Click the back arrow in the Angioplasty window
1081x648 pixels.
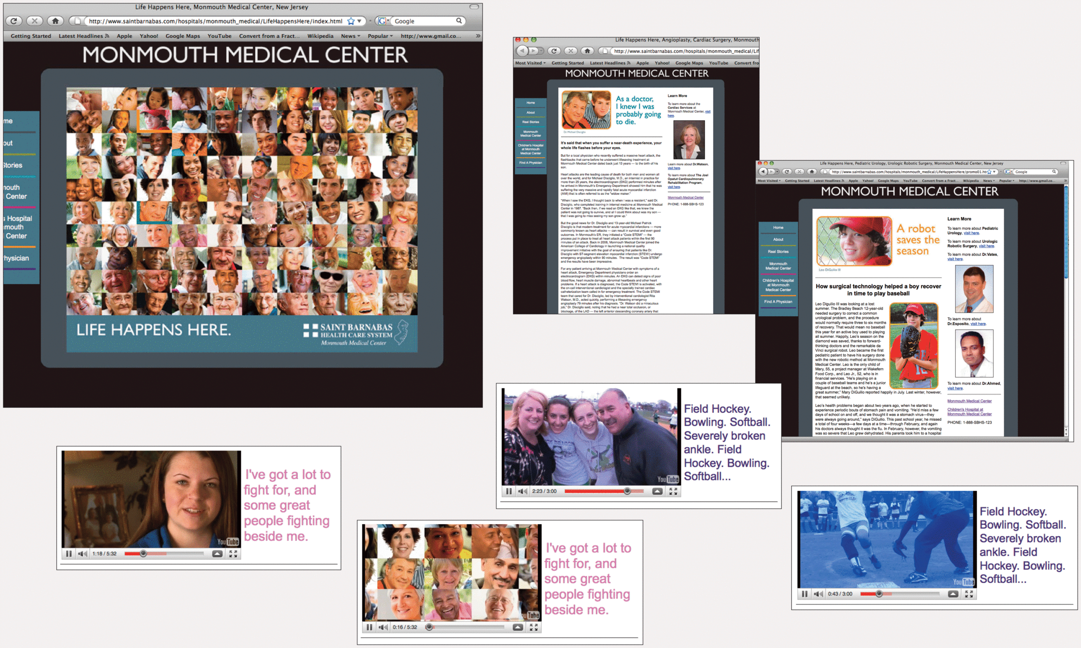522,51
